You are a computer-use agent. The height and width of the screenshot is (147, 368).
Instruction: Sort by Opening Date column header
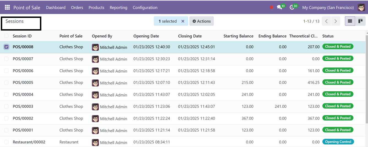click(146, 36)
